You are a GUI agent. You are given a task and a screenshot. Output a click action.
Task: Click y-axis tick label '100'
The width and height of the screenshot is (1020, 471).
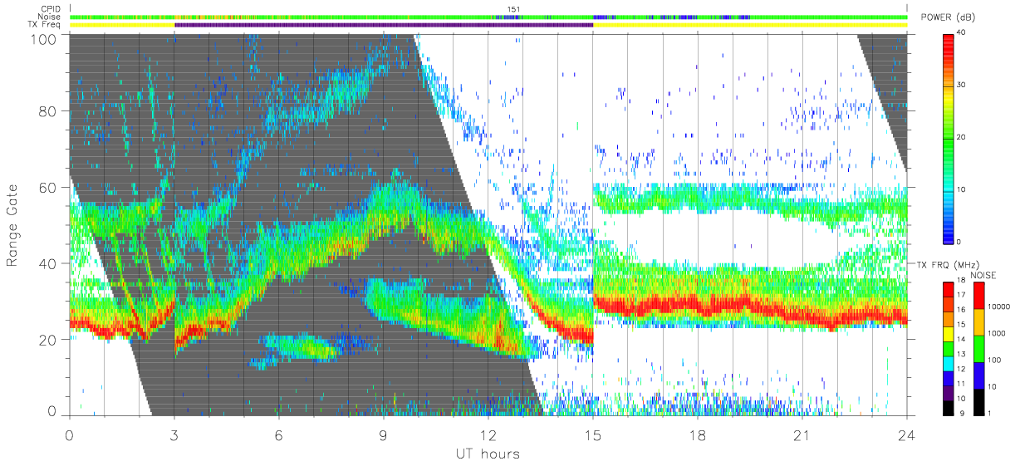coord(42,39)
